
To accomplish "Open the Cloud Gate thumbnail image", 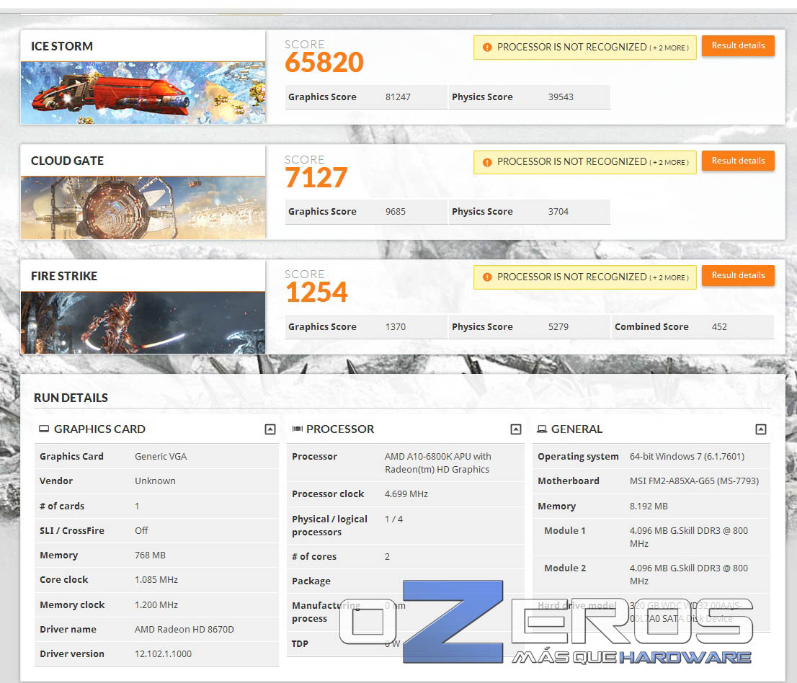I will 143,207.
